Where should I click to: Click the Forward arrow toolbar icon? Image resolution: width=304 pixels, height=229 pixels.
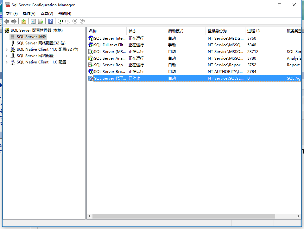coord(14,21)
